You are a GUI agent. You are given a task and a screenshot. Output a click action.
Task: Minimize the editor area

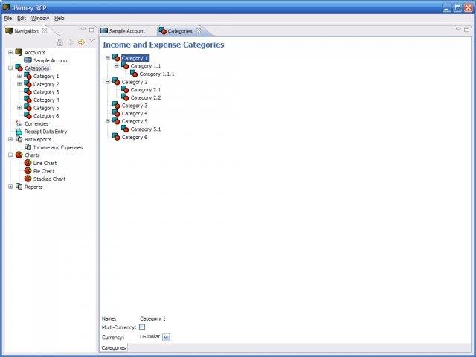(458, 29)
